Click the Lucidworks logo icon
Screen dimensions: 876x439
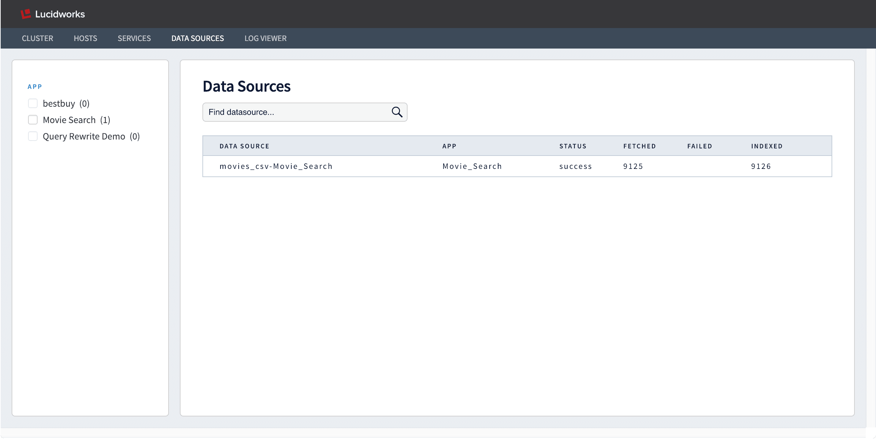25,14
